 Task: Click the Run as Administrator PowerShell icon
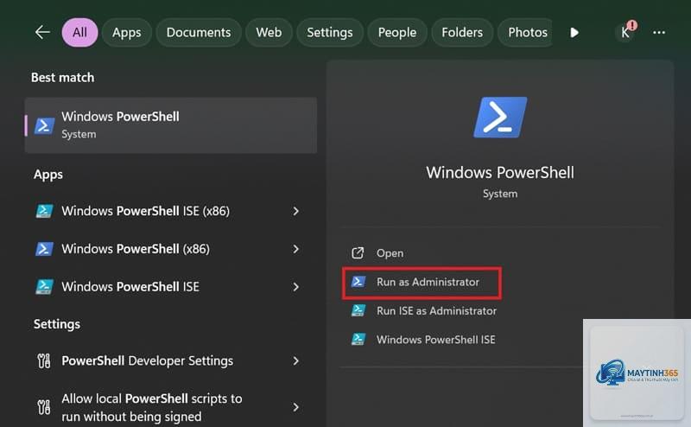pyautogui.click(x=358, y=282)
